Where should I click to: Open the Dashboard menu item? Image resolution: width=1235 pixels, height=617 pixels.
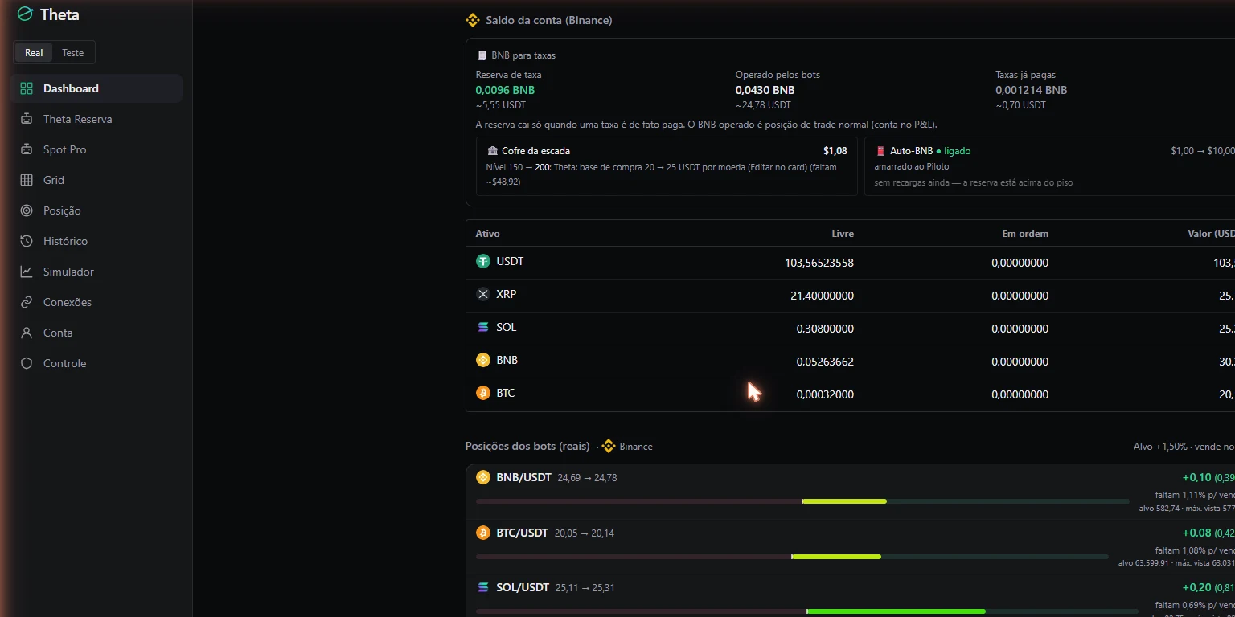(96, 88)
